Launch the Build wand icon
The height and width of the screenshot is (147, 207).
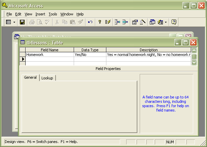(143, 22)
